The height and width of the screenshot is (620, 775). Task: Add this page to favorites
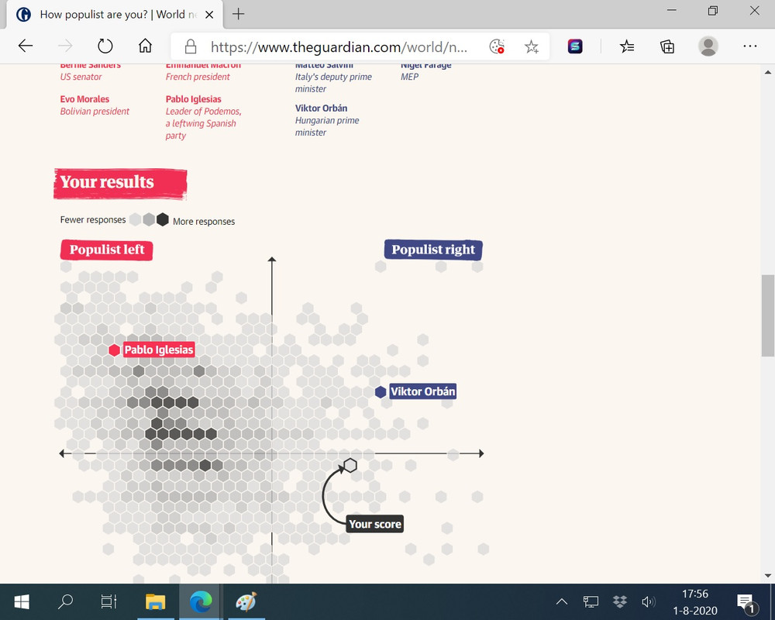click(532, 47)
